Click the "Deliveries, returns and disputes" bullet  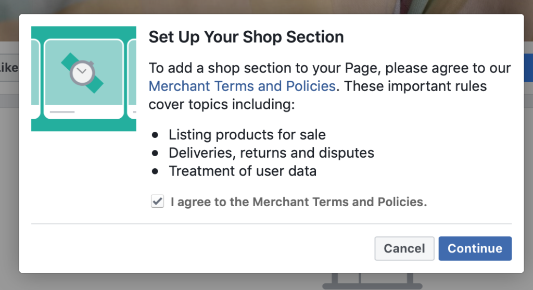[x=271, y=153]
